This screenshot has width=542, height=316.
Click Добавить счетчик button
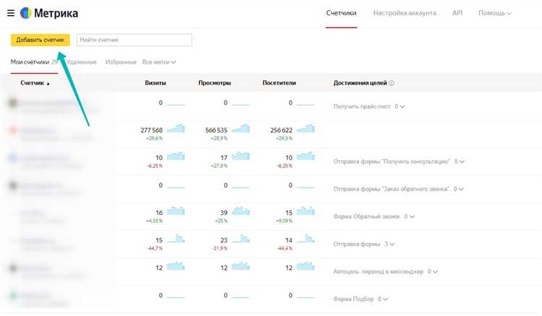40,40
